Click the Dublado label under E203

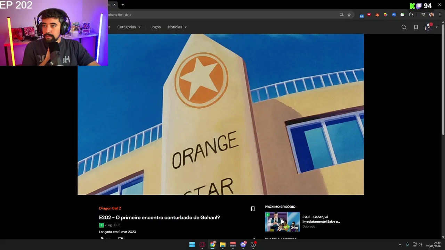tap(309, 226)
